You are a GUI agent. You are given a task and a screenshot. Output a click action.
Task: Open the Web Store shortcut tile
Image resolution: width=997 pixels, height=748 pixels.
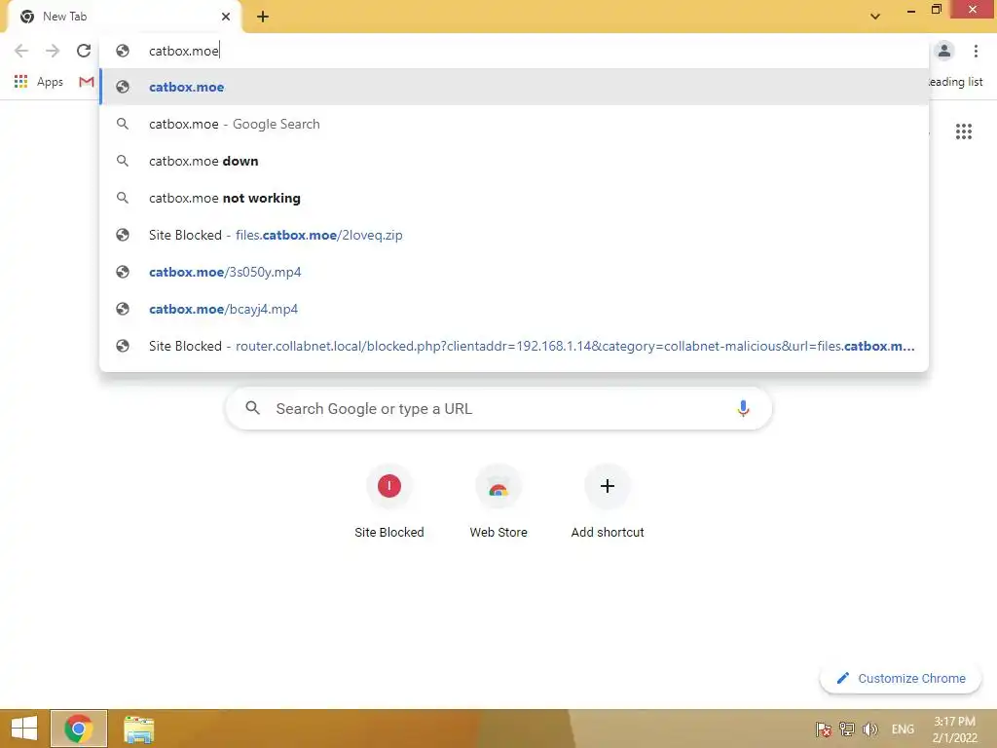(x=498, y=503)
